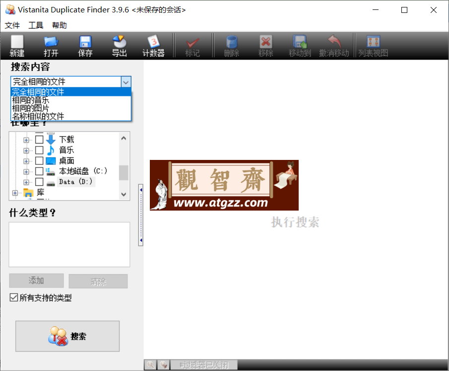
Task: Check the 下载 folder checkbox
Action: 39,140
